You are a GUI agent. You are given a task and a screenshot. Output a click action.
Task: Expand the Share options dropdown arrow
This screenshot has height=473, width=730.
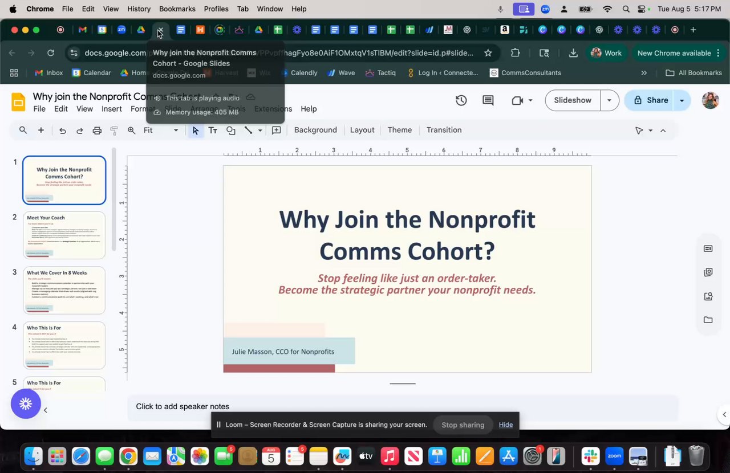(682, 100)
